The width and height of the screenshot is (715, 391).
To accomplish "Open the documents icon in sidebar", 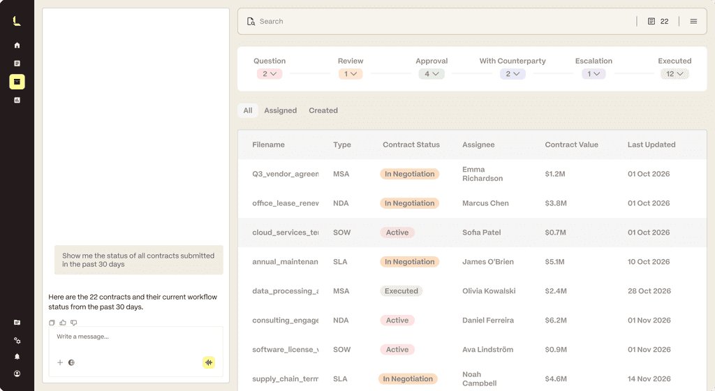I will click(17, 64).
